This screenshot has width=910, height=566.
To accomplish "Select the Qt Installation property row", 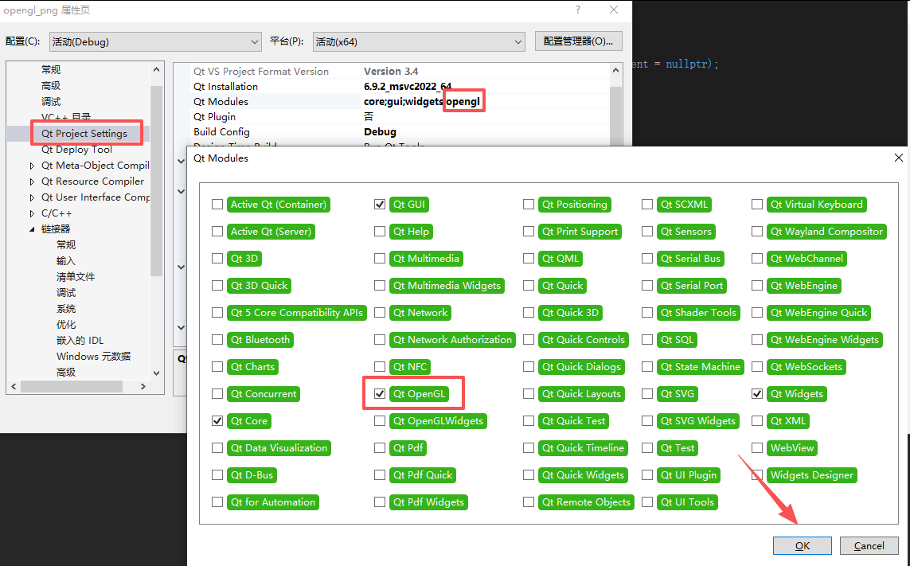I will (x=400, y=87).
